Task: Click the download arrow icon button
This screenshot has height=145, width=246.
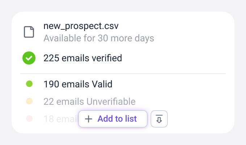Action: 159,119
